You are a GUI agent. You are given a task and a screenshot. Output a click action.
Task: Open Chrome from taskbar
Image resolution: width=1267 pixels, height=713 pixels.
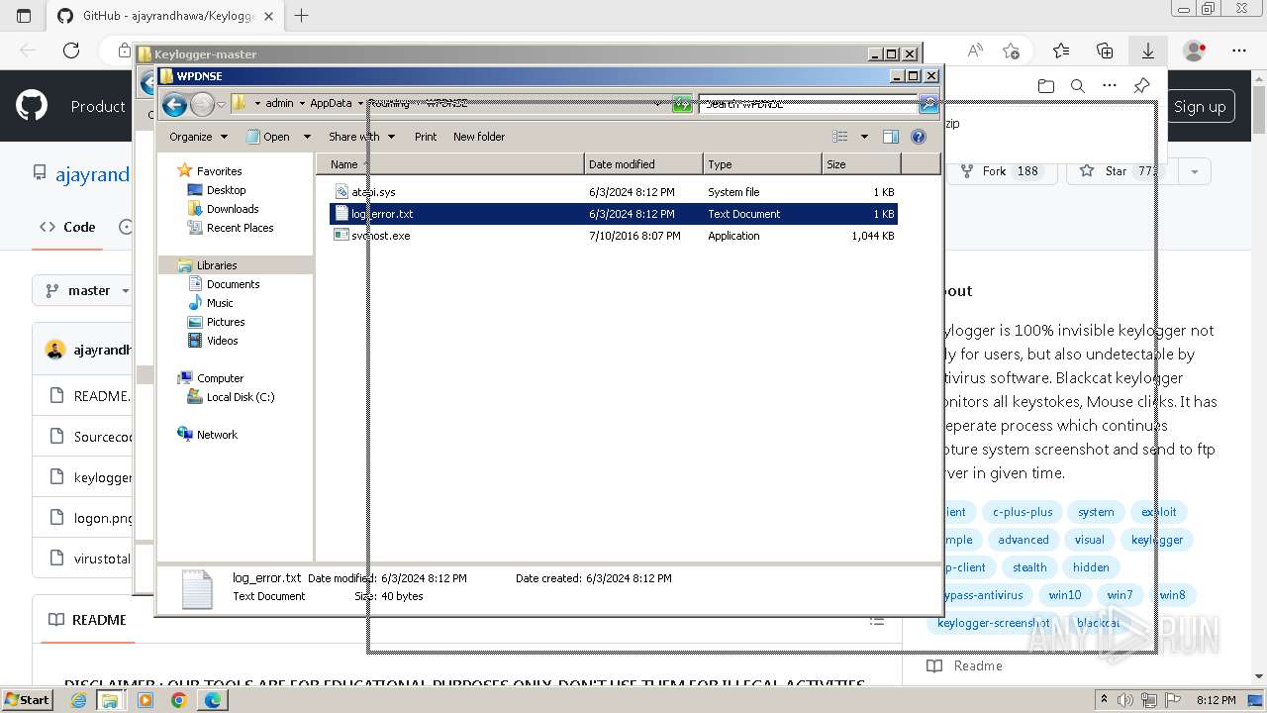click(178, 700)
